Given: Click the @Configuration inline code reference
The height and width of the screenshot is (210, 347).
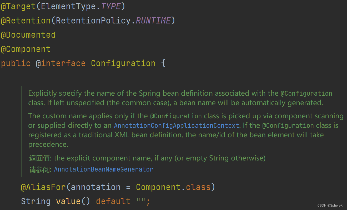Looking at the screenshot, I should click(x=307, y=93).
